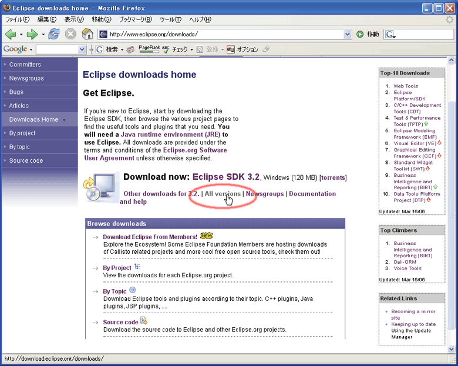The width and height of the screenshot is (458, 366).
Task: Click Other downloads for 3.2 link
Action: point(161,193)
